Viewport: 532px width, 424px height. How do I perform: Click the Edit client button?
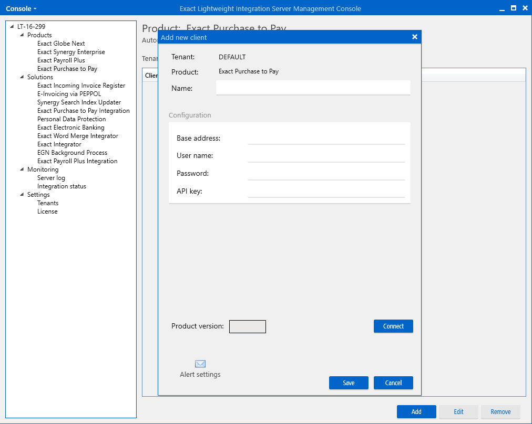coord(458,411)
